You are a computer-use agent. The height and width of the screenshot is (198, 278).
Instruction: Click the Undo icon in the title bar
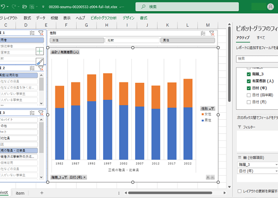coord(3,7)
